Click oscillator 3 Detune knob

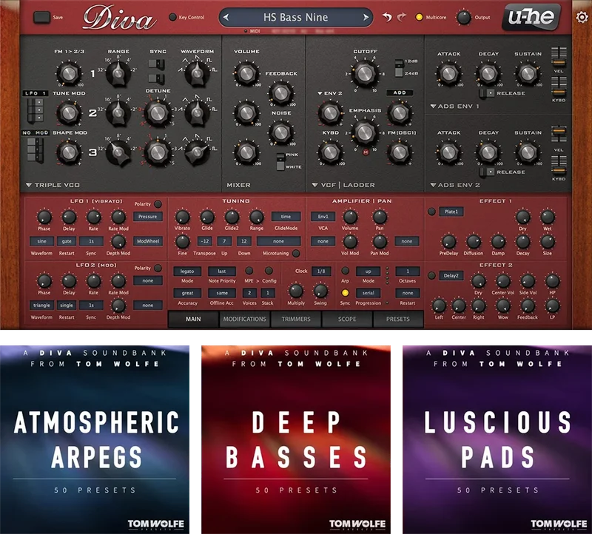coord(158,152)
